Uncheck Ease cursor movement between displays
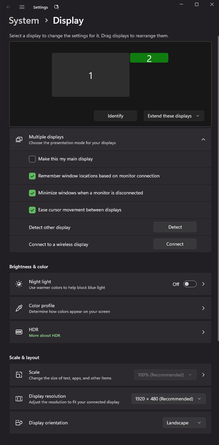This screenshot has height=445, width=219. pyautogui.click(x=32, y=210)
